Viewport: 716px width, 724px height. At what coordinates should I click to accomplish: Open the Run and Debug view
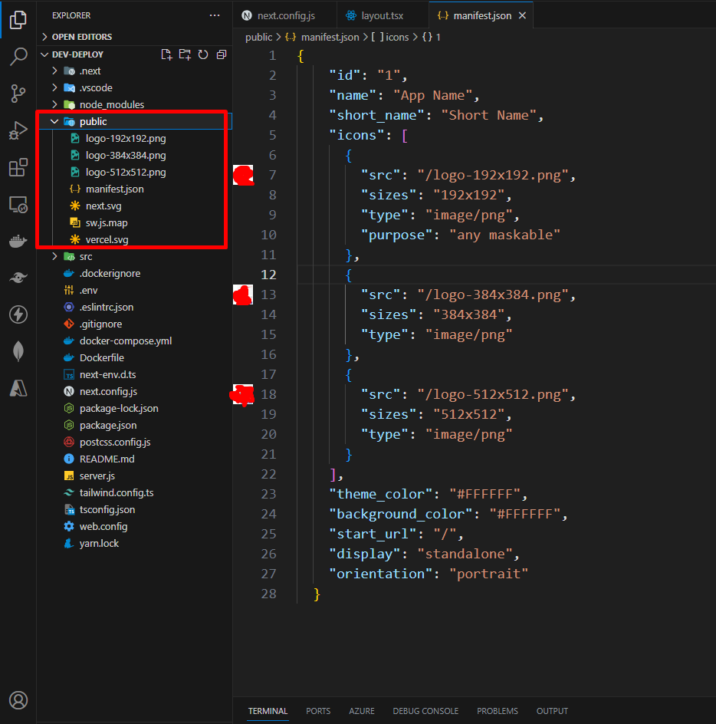[x=18, y=130]
